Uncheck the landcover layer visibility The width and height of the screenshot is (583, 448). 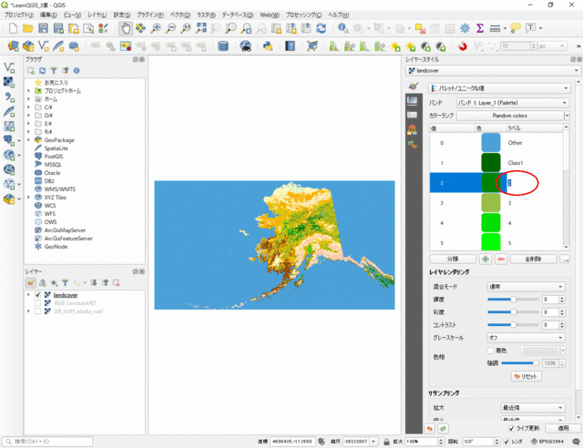(37, 295)
